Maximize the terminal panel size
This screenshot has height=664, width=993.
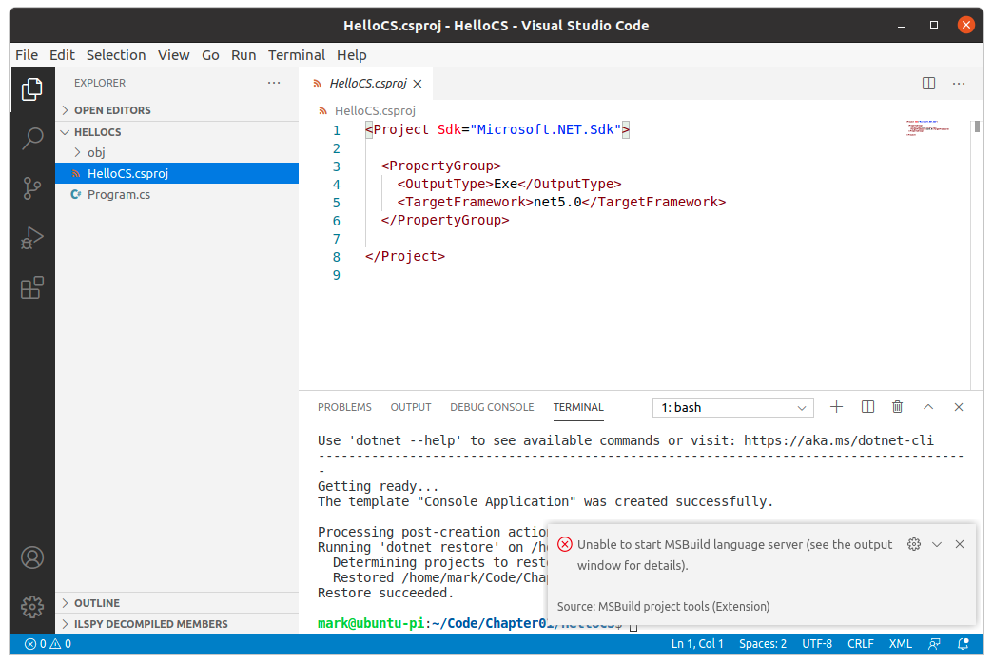coord(928,407)
